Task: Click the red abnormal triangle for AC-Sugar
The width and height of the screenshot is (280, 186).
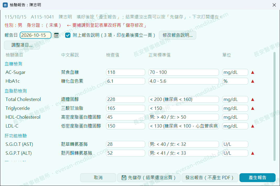Action: click(253, 73)
